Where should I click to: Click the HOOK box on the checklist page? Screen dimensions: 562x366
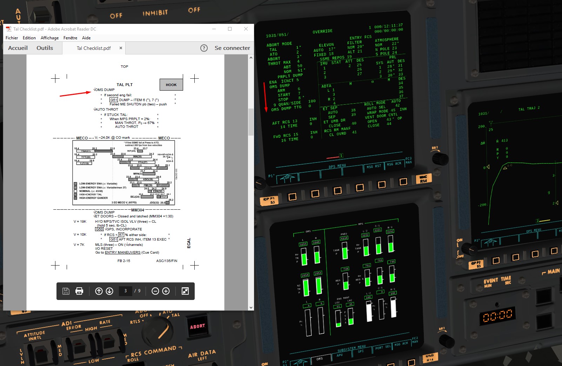coord(171,85)
